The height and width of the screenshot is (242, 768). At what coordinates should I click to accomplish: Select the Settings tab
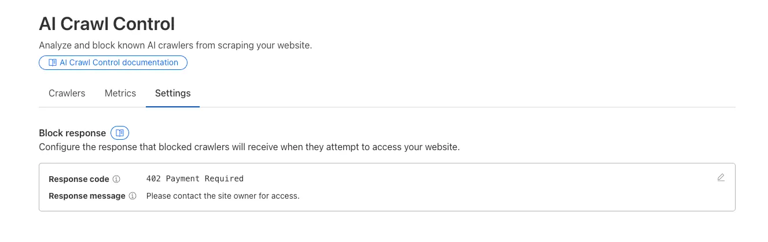tap(172, 93)
